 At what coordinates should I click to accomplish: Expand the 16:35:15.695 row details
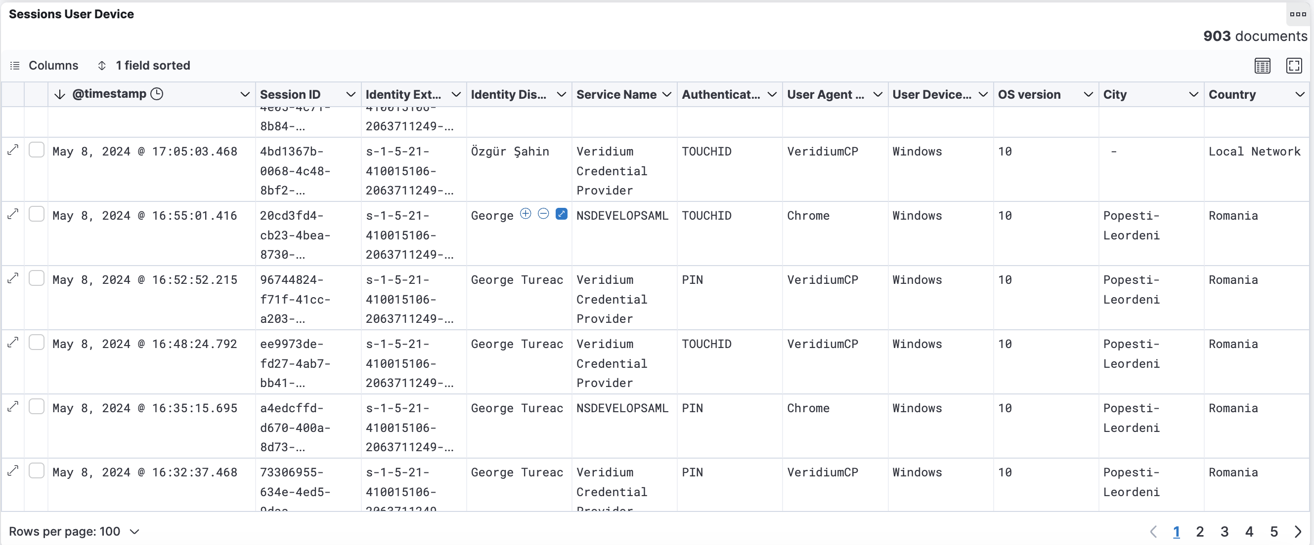coord(13,407)
